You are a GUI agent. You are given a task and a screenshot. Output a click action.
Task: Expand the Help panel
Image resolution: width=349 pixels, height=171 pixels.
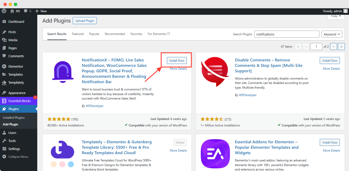(336, 16)
